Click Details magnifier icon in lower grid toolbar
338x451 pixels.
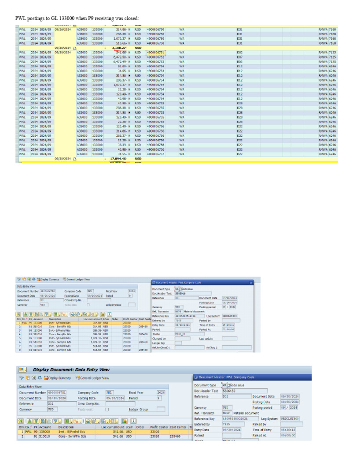pyautogui.click(x=21, y=421)
